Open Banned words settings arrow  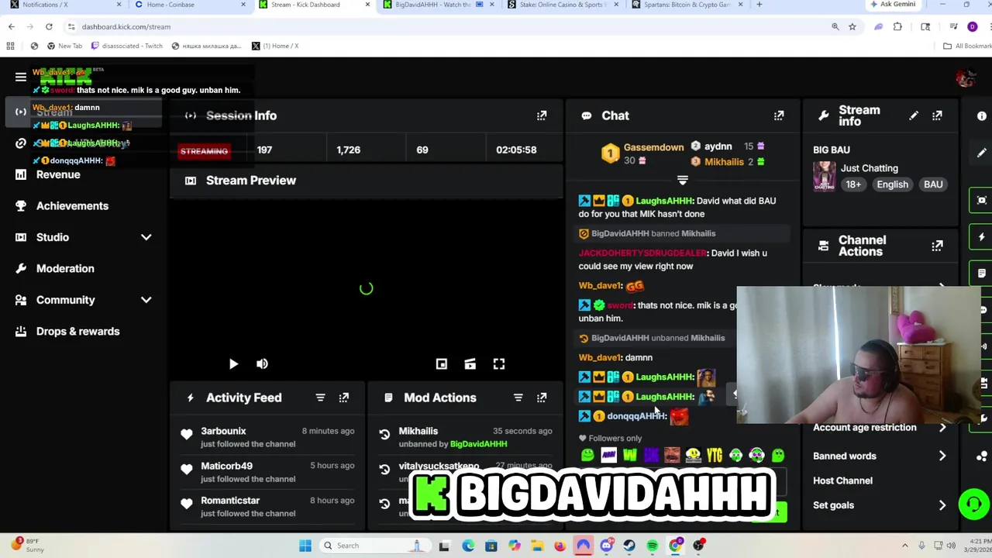click(x=942, y=456)
